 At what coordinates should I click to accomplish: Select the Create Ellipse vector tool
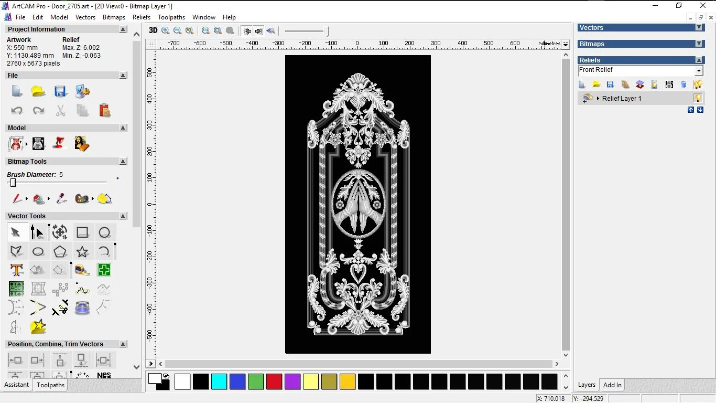tap(38, 251)
